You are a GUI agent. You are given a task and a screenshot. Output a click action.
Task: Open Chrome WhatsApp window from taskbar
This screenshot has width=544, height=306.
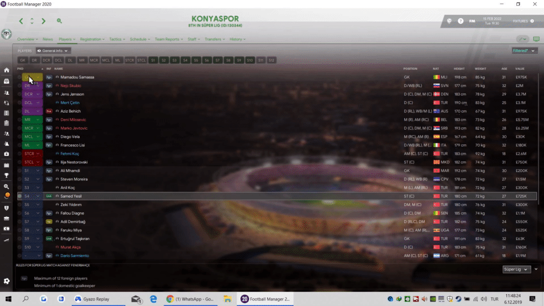pos(190,299)
